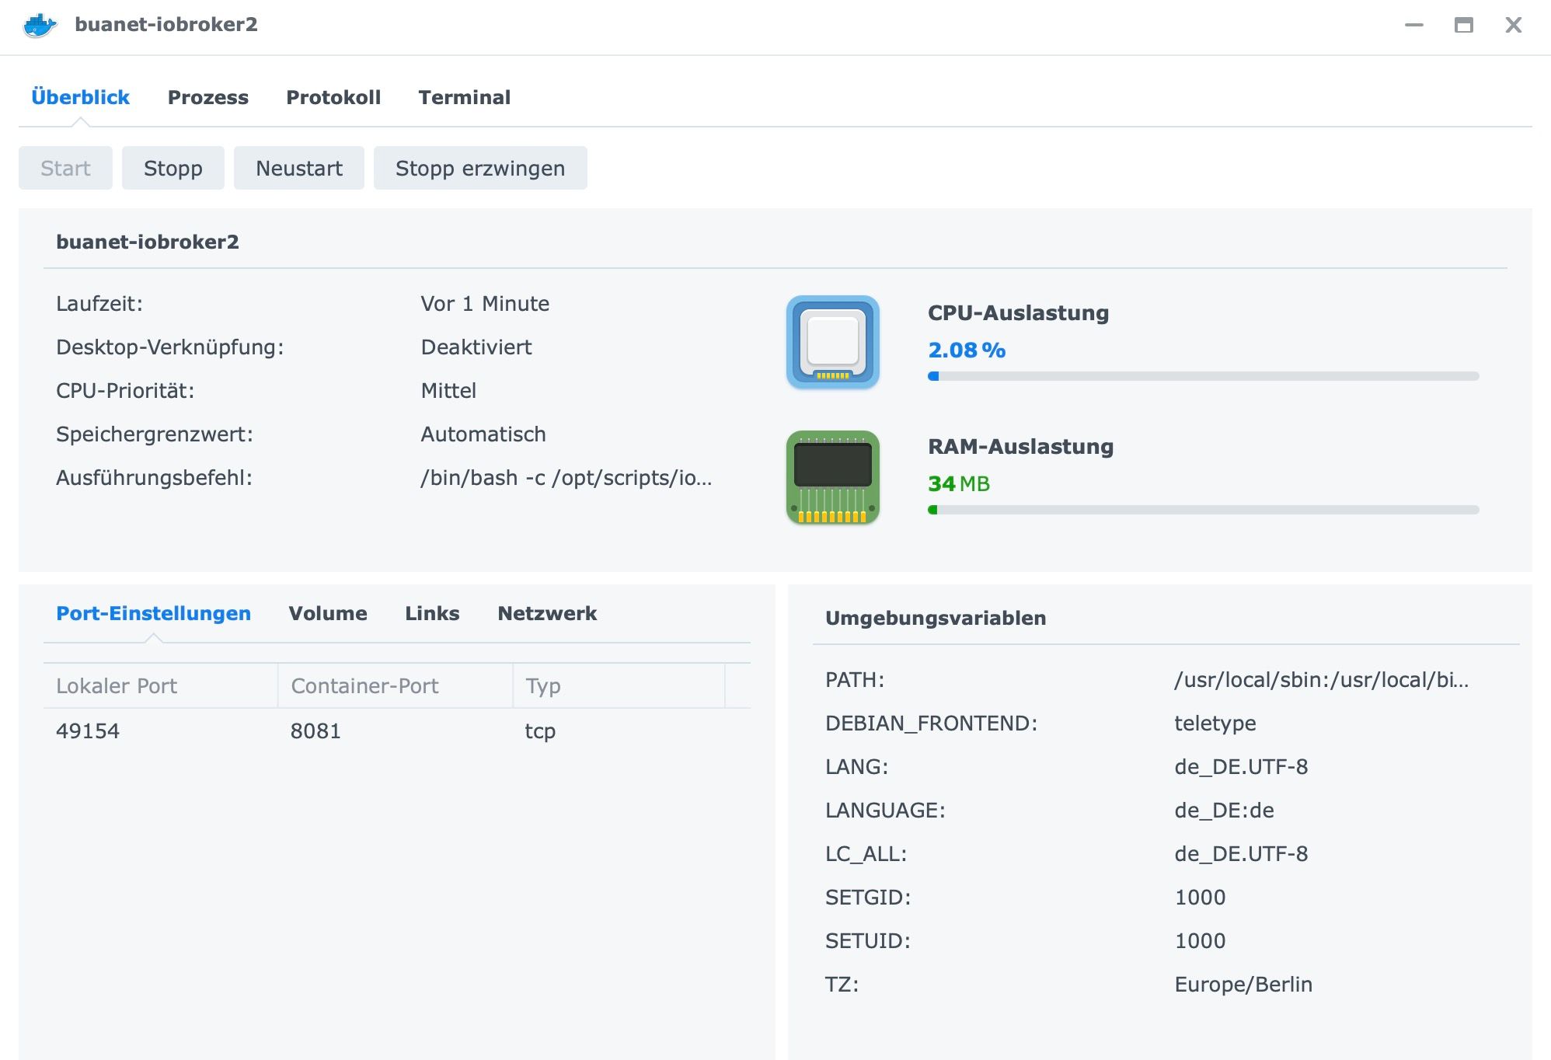1551x1060 pixels.
Task: Show the Netzwerk tab
Action: tap(547, 613)
